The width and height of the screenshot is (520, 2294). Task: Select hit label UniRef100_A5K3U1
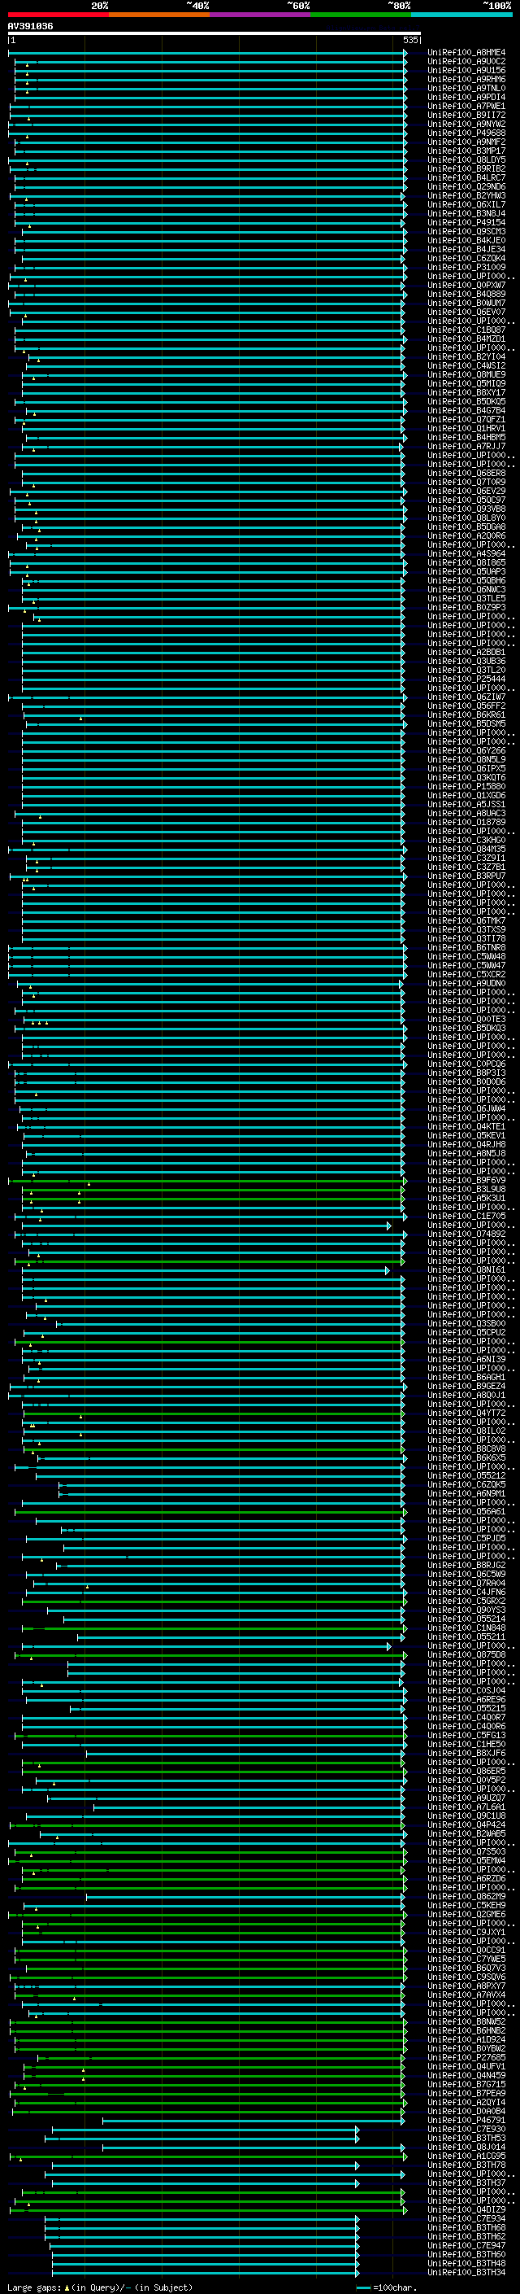(466, 1199)
